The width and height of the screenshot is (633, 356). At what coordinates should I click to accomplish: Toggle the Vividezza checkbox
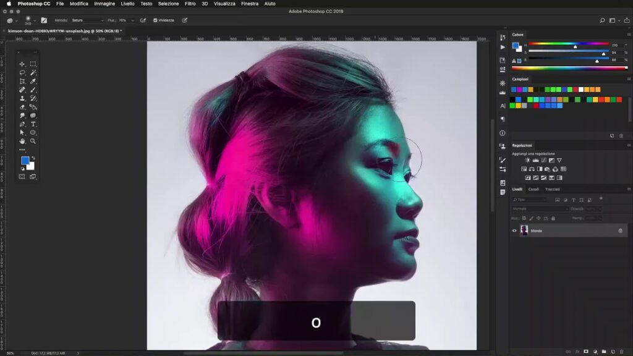155,20
